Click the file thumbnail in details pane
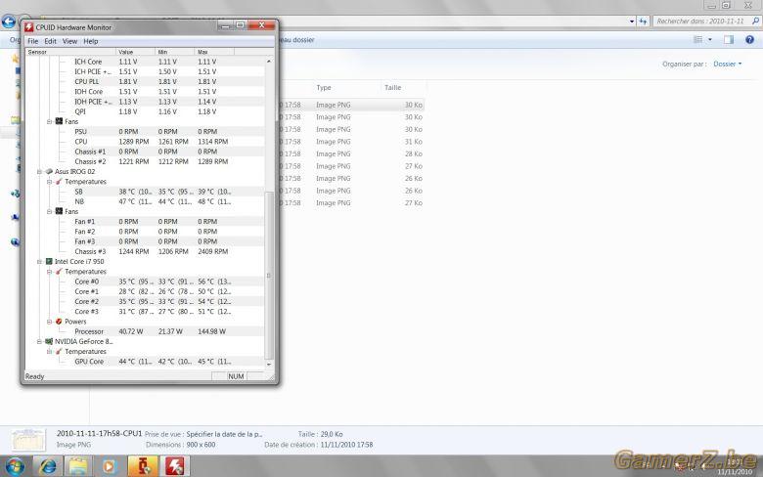Image resolution: width=763 pixels, height=477 pixels. pos(28,440)
